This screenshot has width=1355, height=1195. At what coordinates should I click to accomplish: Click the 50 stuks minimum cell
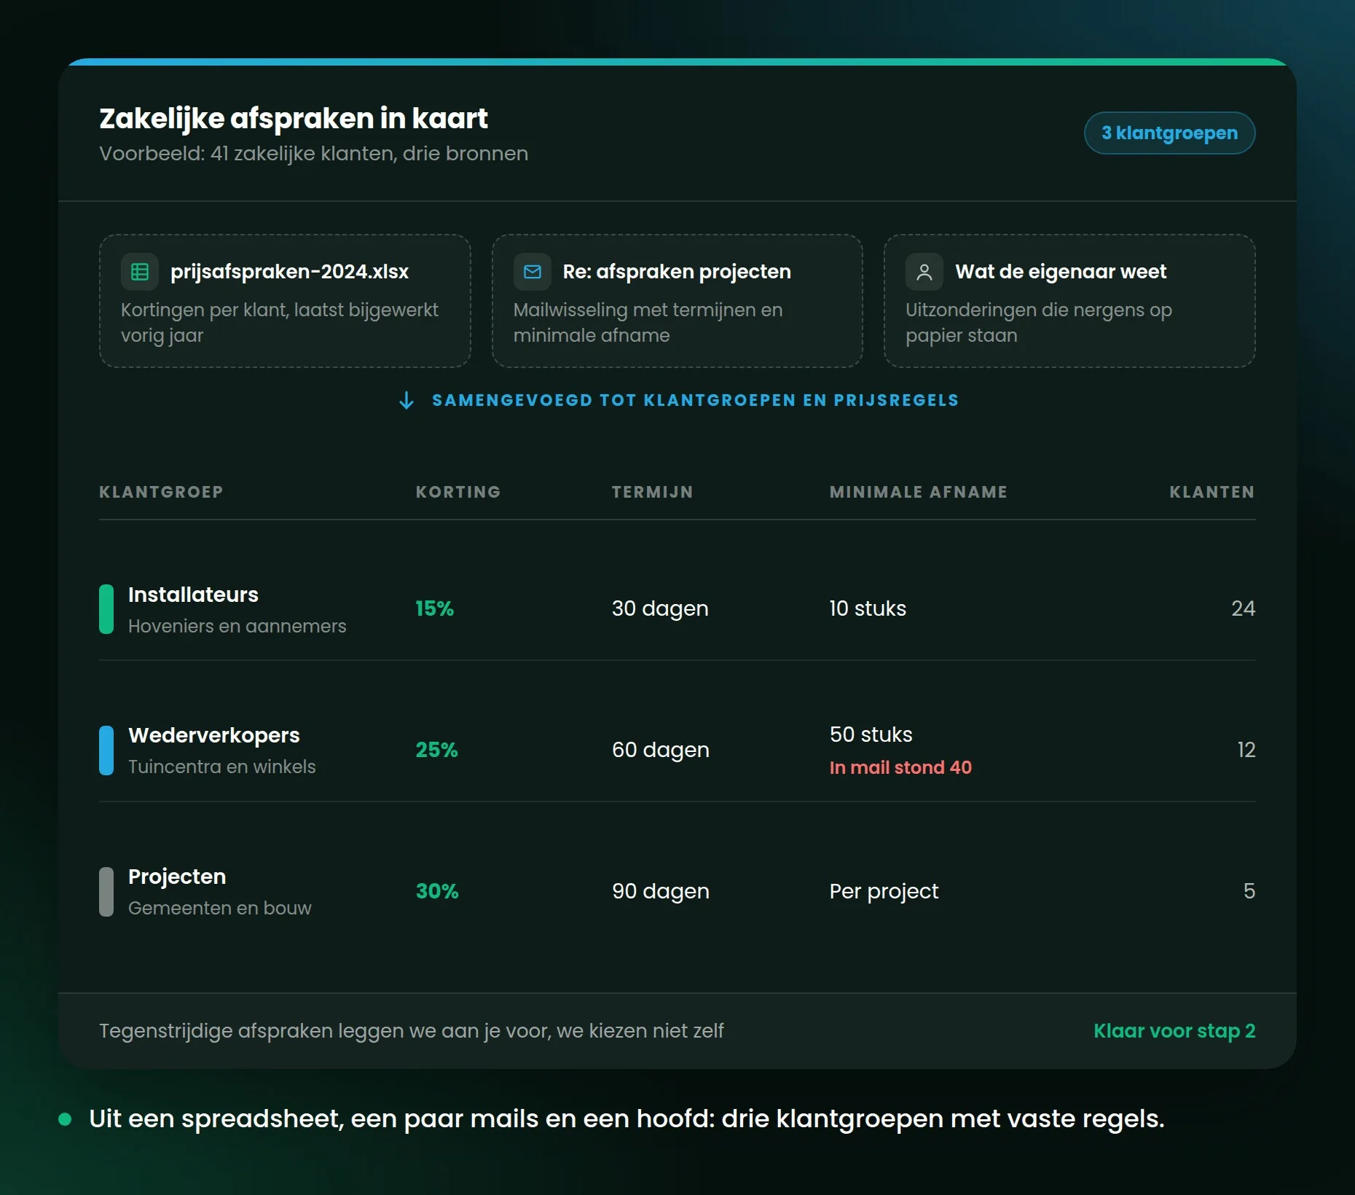871,734
